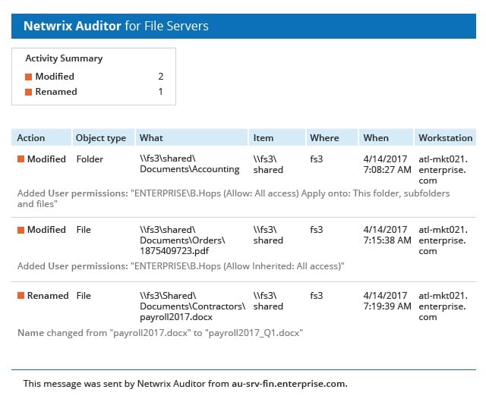Click the \\fs3\shared Item cell in Renamed row

click(x=268, y=301)
